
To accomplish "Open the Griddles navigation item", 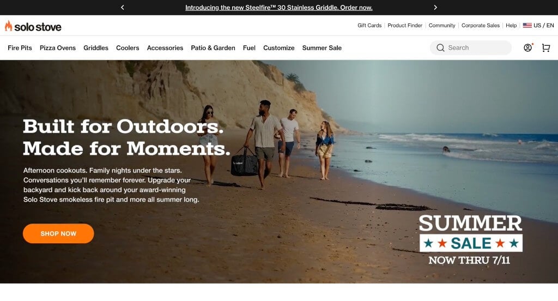I will 96,48.
